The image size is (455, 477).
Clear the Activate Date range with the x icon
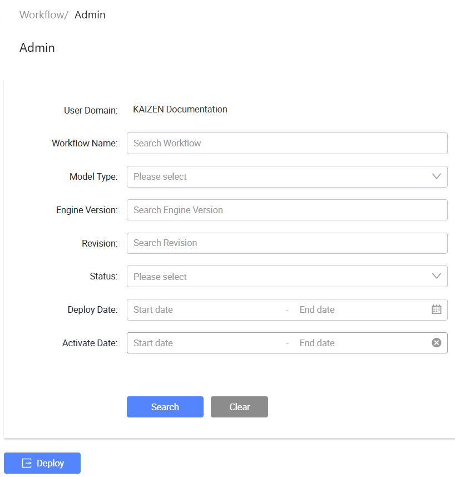(x=436, y=343)
